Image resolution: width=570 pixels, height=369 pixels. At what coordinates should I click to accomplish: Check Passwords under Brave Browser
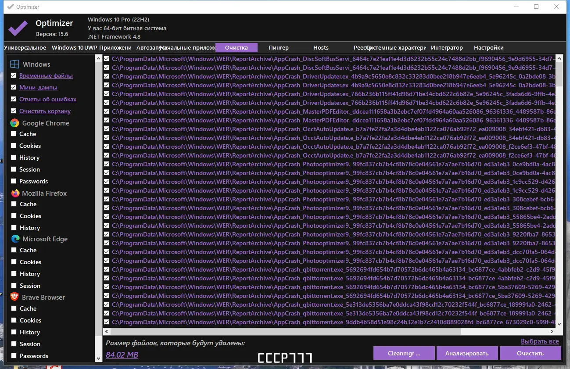click(14, 356)
